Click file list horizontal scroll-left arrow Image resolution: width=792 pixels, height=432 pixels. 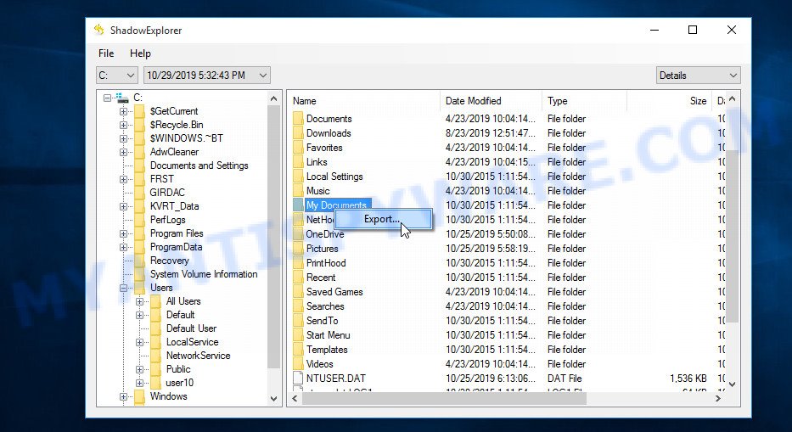click(x=295, y=399)
